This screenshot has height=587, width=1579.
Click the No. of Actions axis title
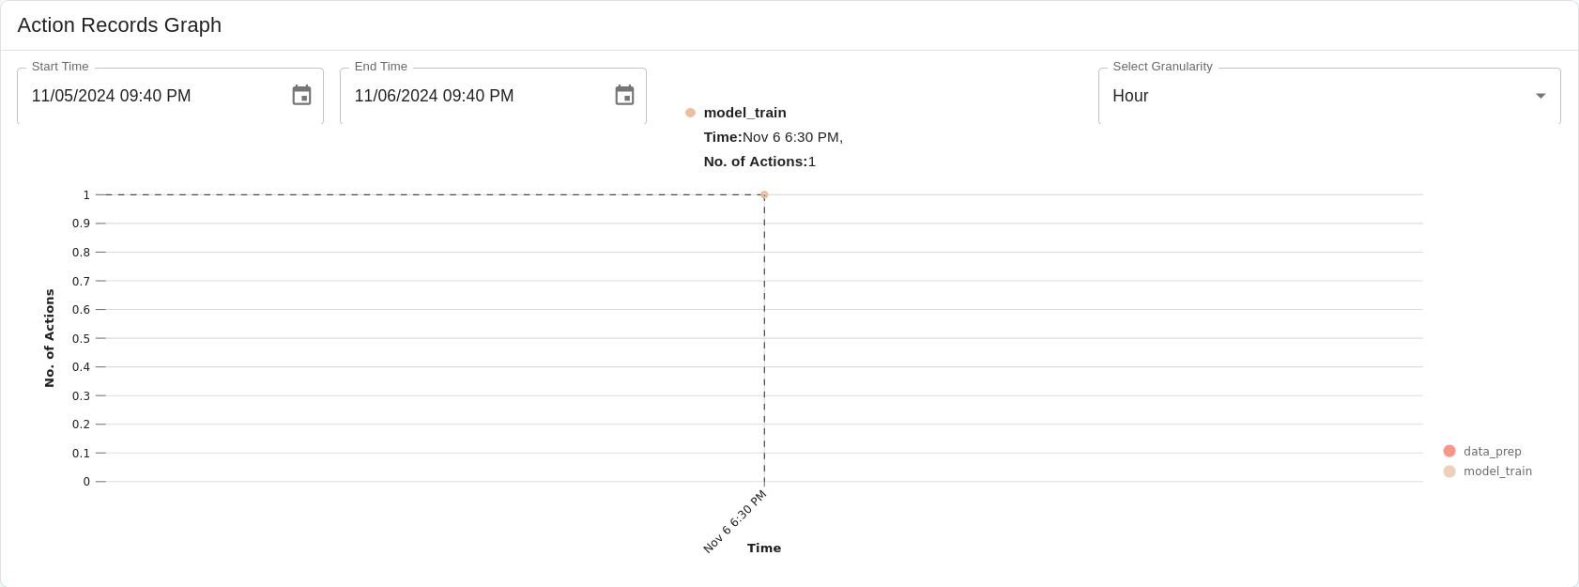[x=50, y=338]
